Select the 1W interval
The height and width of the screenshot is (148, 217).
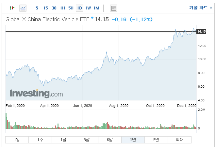(x=88, y=8)
